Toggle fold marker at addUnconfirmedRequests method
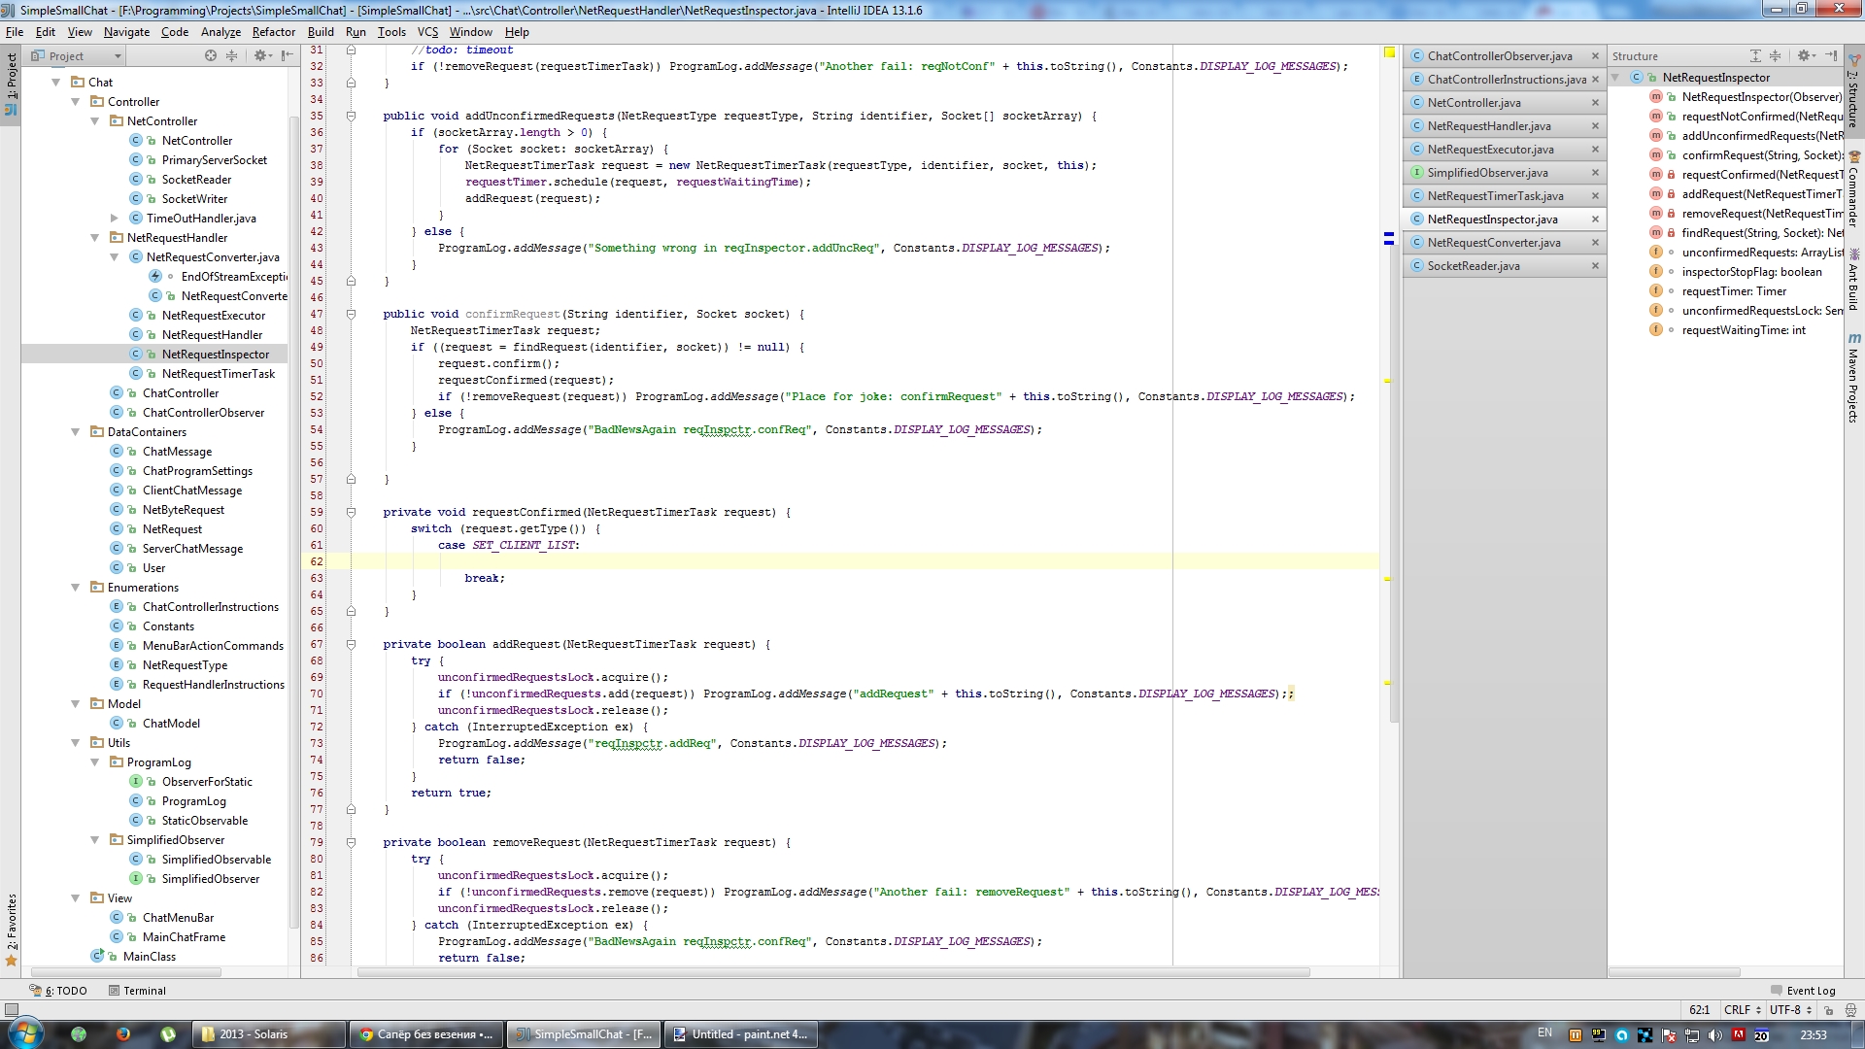 coord(351,116)
